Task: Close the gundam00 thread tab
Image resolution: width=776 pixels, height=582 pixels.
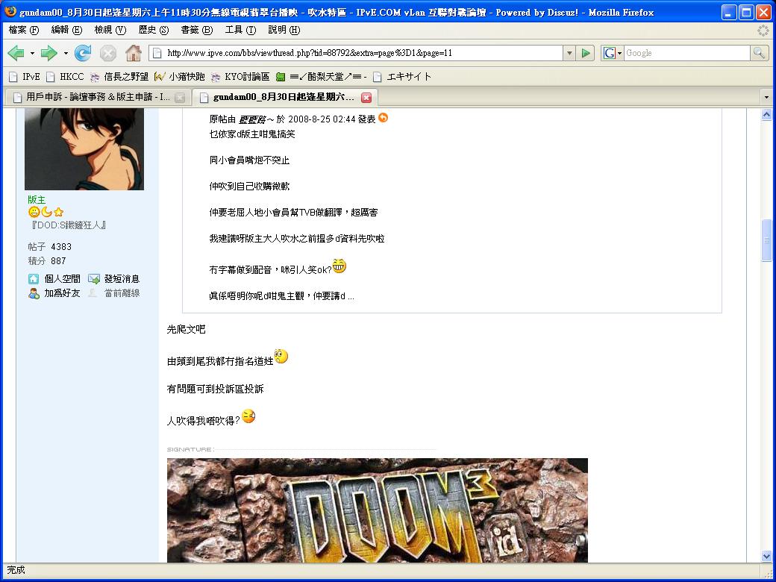Action: click(x=366, y=98)
